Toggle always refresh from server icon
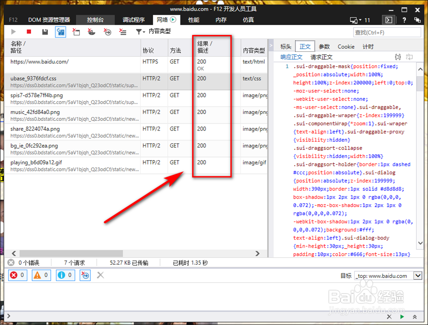The height and width of the screenshot is (325, 428). coord(60,32)
